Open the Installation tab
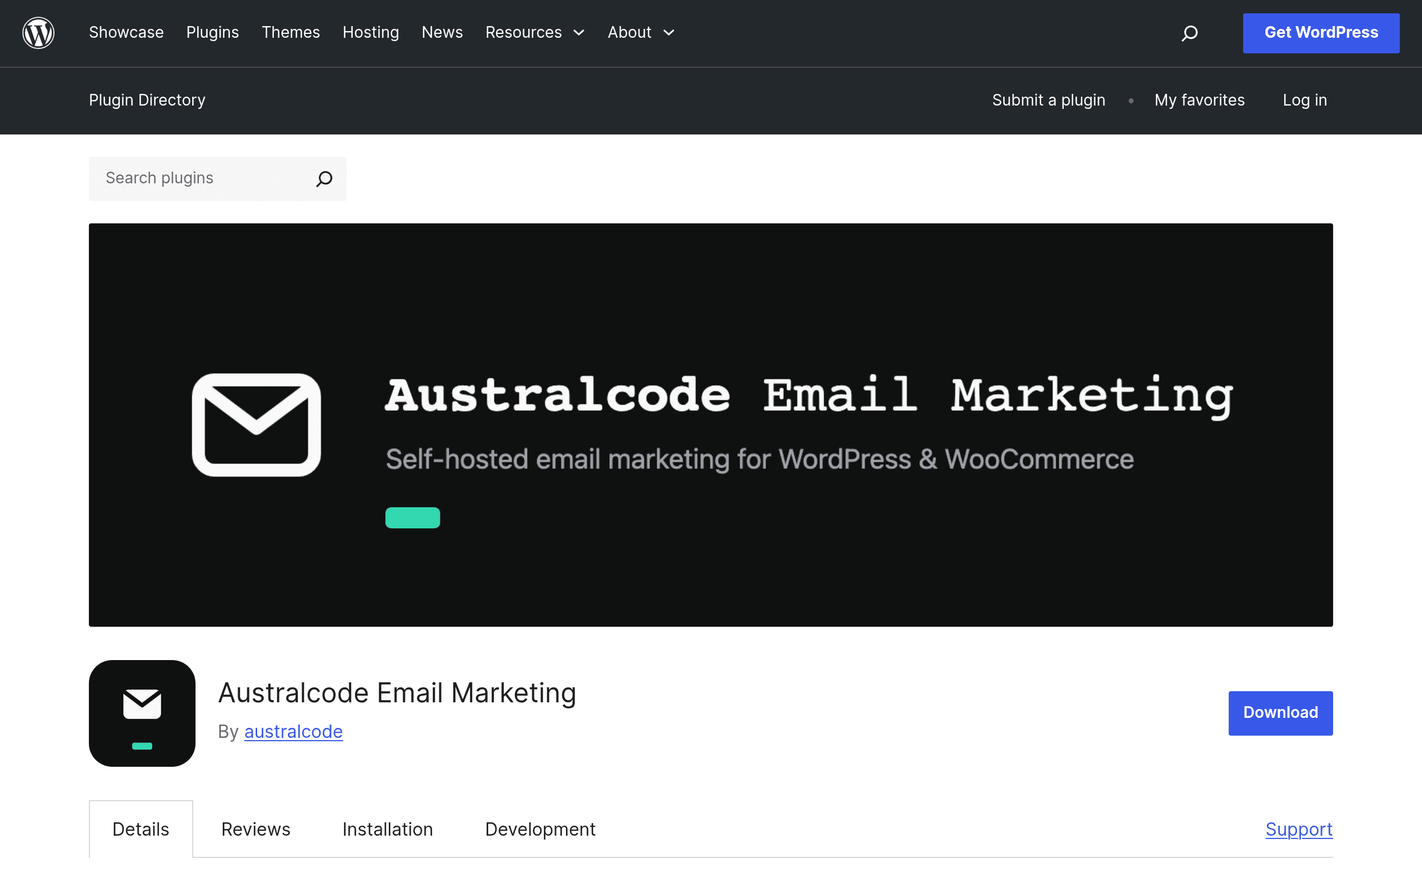1422x889 pixels. click(387, 829)
